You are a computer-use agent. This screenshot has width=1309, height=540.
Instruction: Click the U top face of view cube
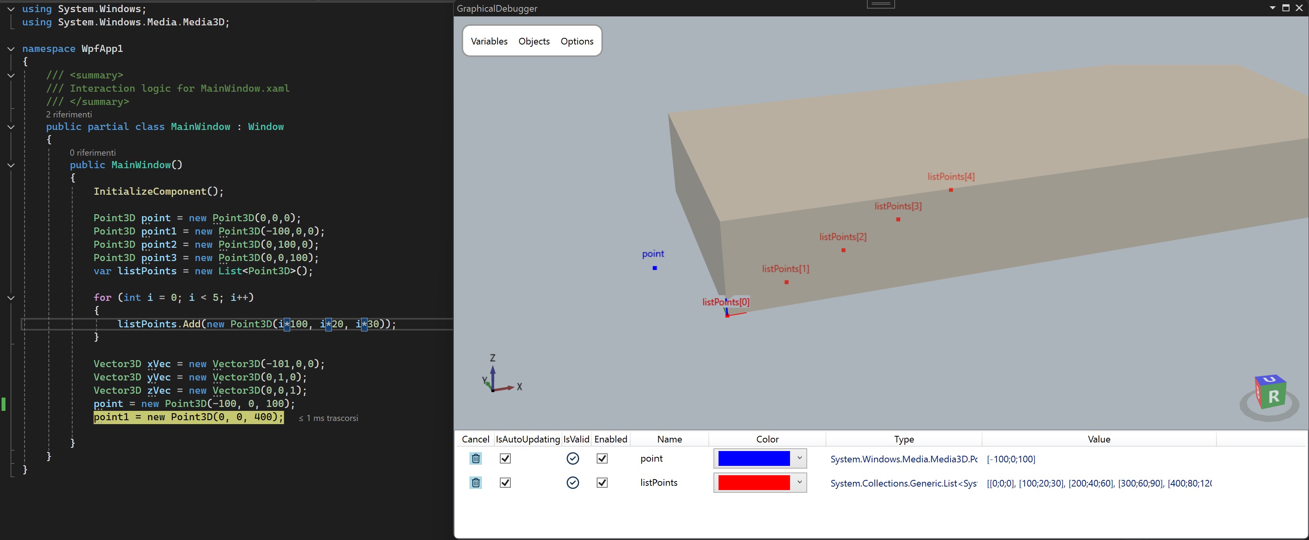point(1270,380)
